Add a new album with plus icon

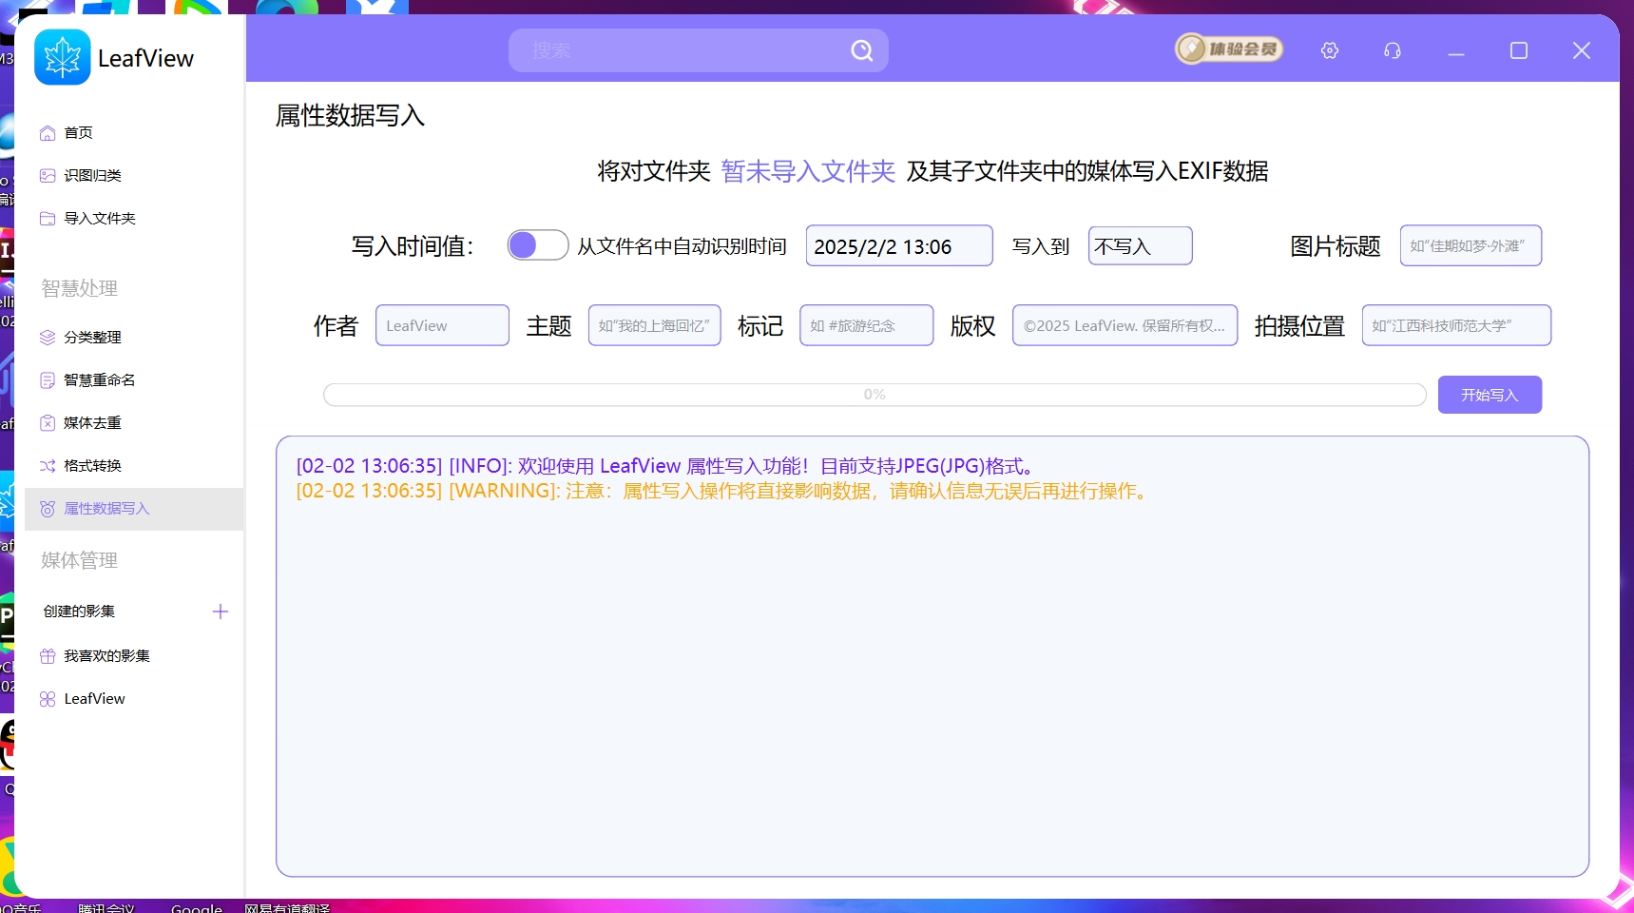pyautogui.click(x=221, y=612)
